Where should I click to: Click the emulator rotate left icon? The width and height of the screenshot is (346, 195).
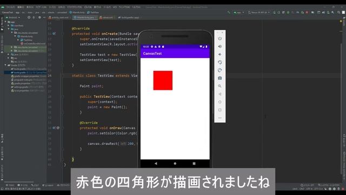(x=220, y=62)
